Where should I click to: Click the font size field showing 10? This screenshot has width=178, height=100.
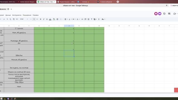[34, 19]
